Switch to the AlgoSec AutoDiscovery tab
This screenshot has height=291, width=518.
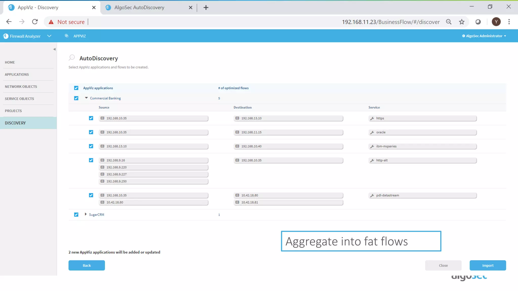pos(139,8)
